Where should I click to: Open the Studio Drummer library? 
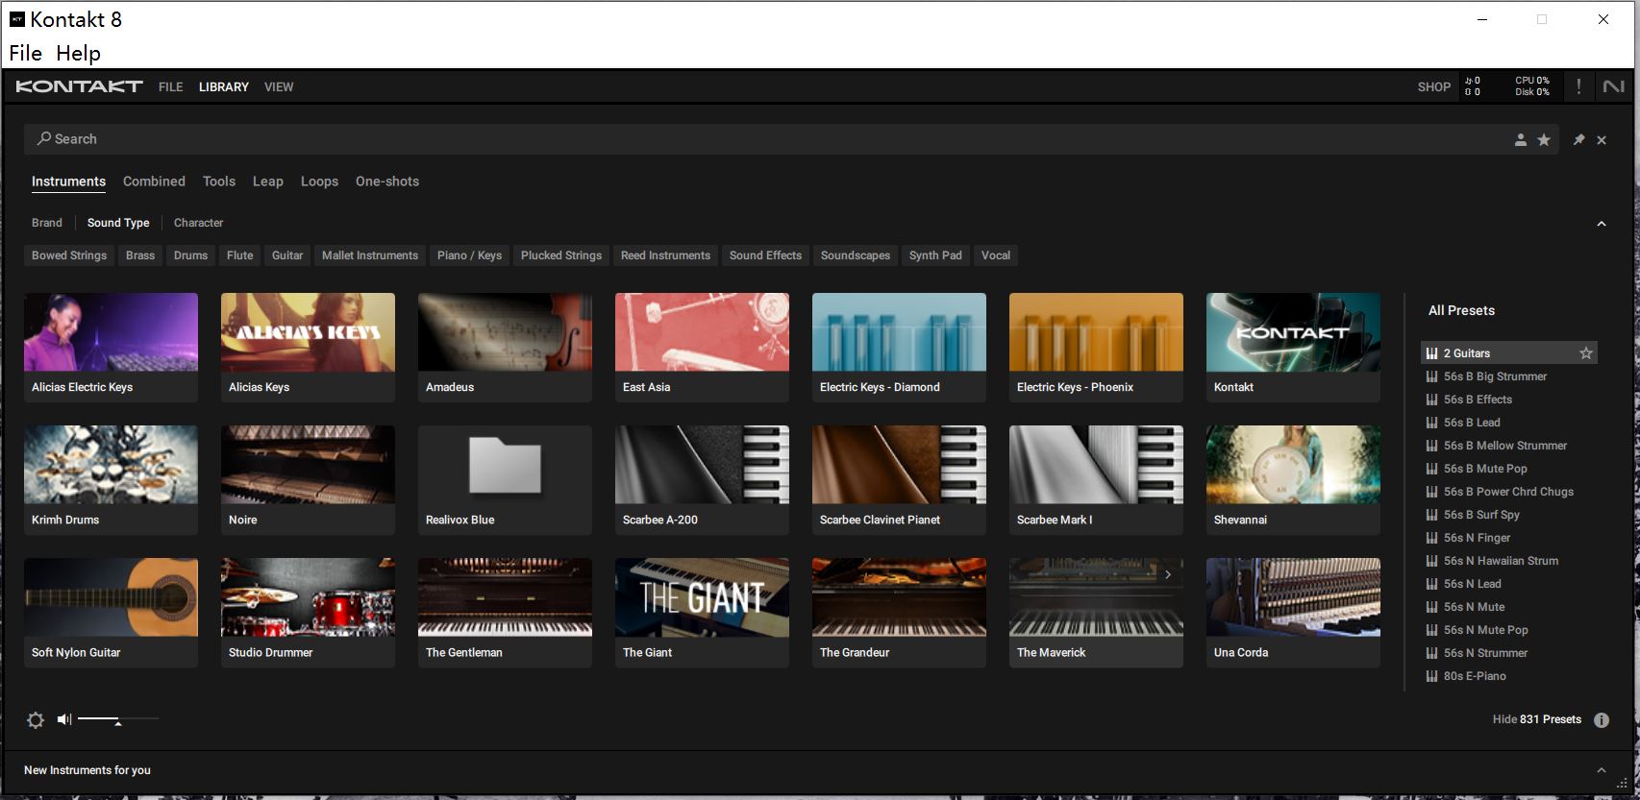[x=309, y=612]
